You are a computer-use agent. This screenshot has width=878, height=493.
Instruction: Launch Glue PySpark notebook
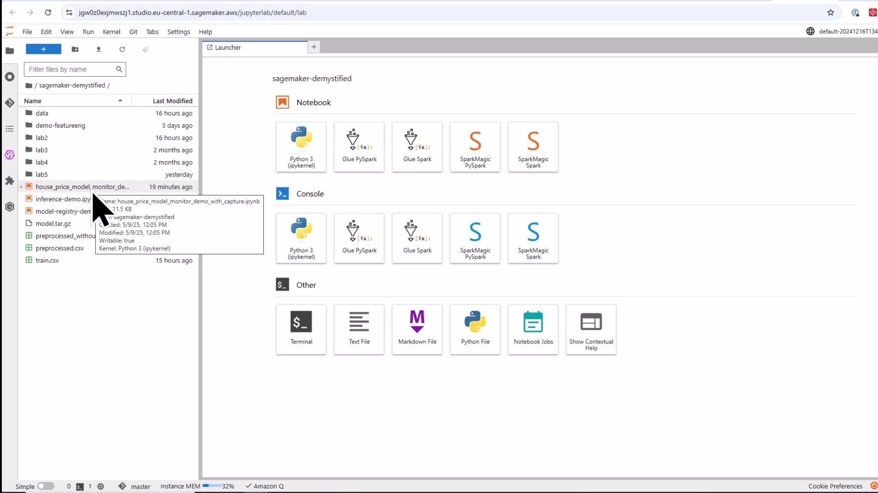coord(359,147)
